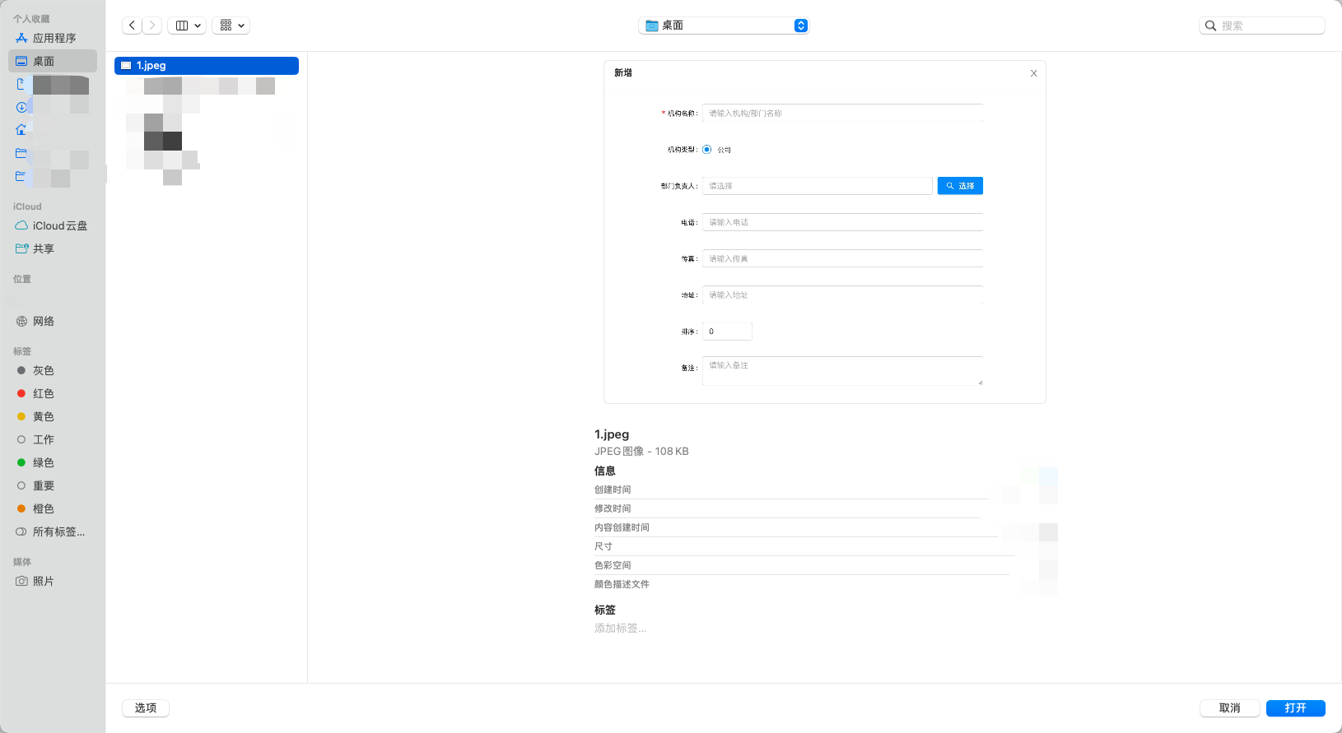This screenshot has width=1342, height=733.
Task: Open 网络 in the sidebar
Action: (53, 321)
